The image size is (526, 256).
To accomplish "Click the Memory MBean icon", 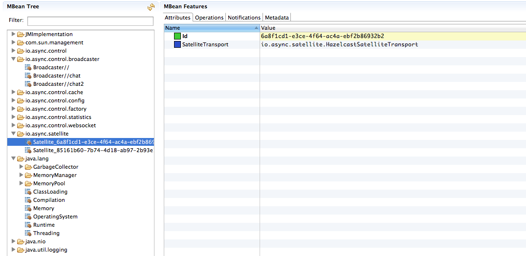I will point(28,208).
